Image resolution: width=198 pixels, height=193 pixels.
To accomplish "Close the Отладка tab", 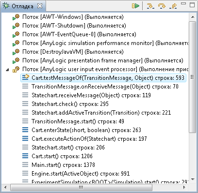I will pyautogui.click(x=40, y=6).
